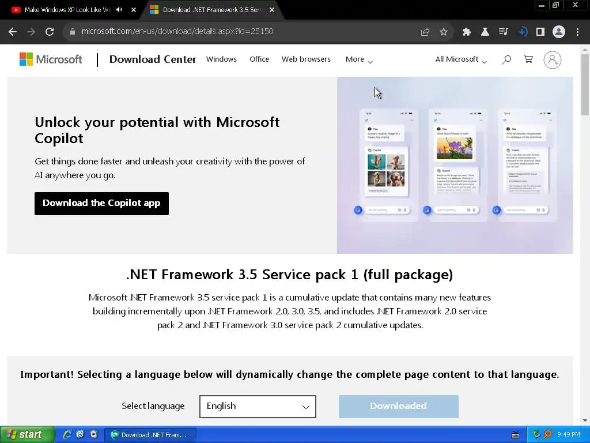Share this page using the share icon
The image size is (590, 443).
pos(425,32)
